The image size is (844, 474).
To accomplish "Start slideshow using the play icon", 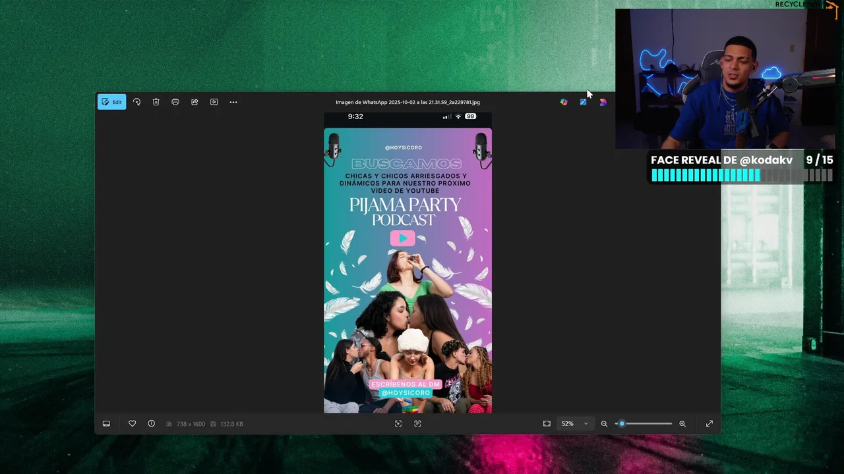I will pos(214,102).
